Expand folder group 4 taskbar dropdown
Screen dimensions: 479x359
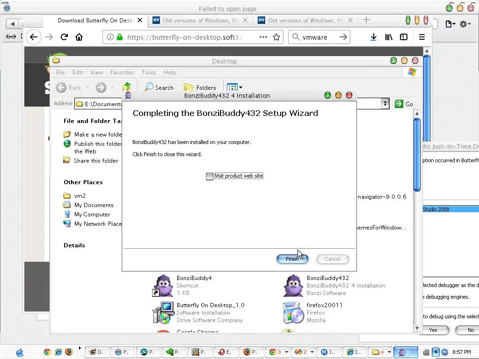pyautogui.click(x=389, y=352)
